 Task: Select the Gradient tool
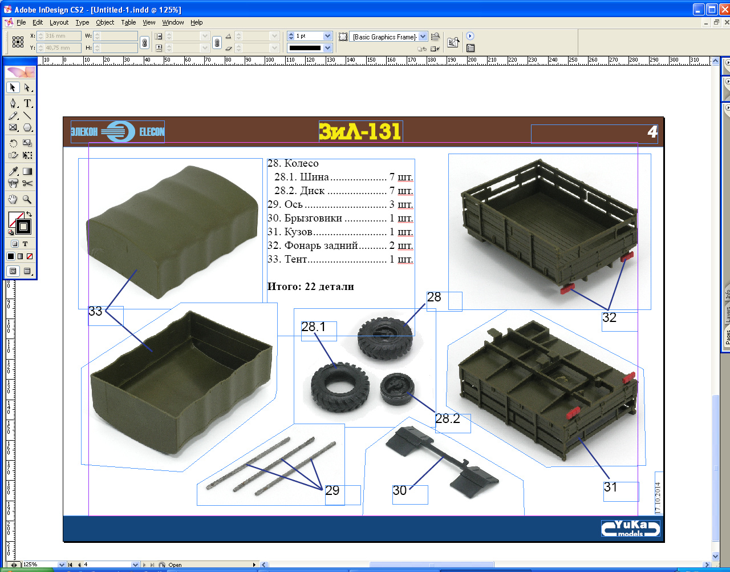coord(27,171)
